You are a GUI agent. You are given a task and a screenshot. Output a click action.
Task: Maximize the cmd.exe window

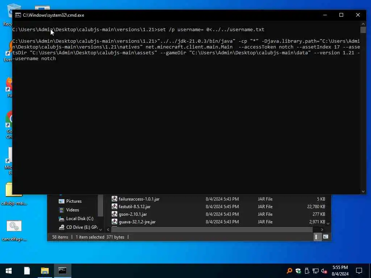(x=341, y=15)
